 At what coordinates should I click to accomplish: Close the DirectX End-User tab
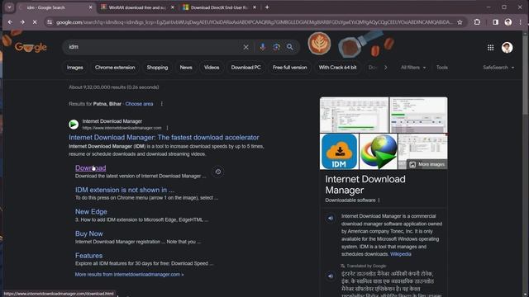pos(255,7)
